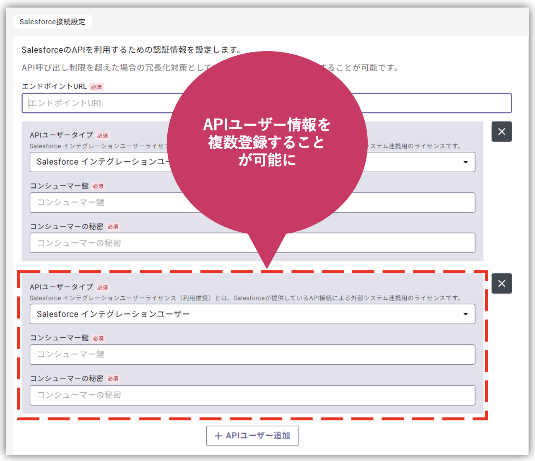Remove the second API user block
Image resolution: width=535 pixels, height=461 pixels.
(502, 284)
